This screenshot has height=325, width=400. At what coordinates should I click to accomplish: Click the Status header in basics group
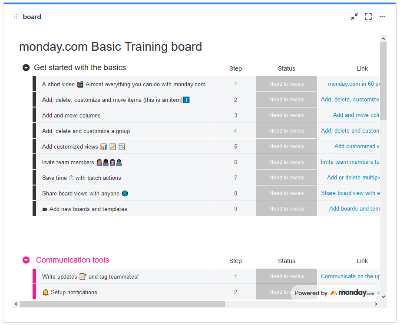point(287,68)
